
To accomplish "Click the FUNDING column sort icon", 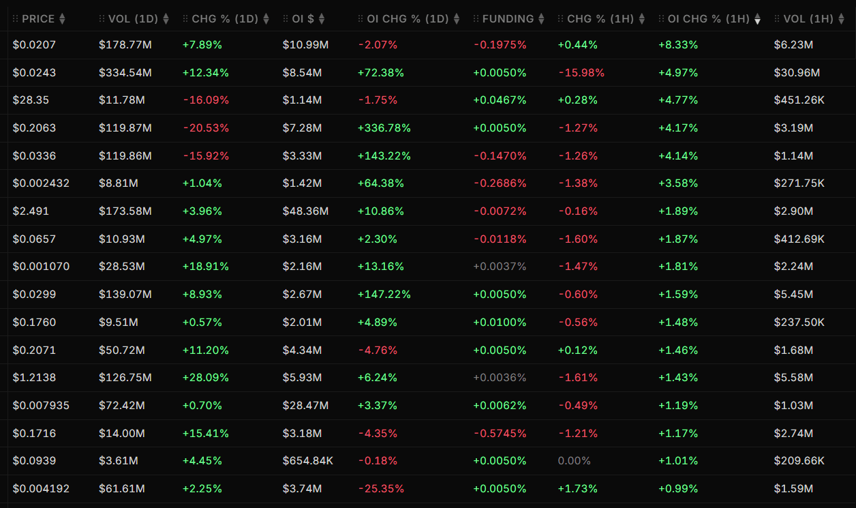I will pos(541,19).
